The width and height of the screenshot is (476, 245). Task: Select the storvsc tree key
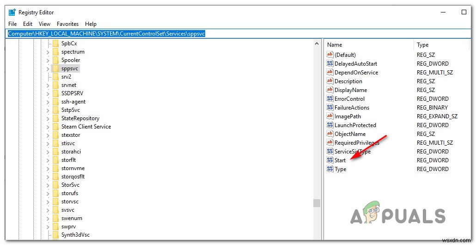pos(70,202)
